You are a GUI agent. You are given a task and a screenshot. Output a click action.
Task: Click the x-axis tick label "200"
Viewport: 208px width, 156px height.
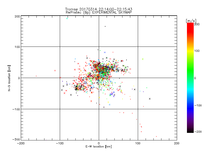pyautogui.click(x=177, y=143)
